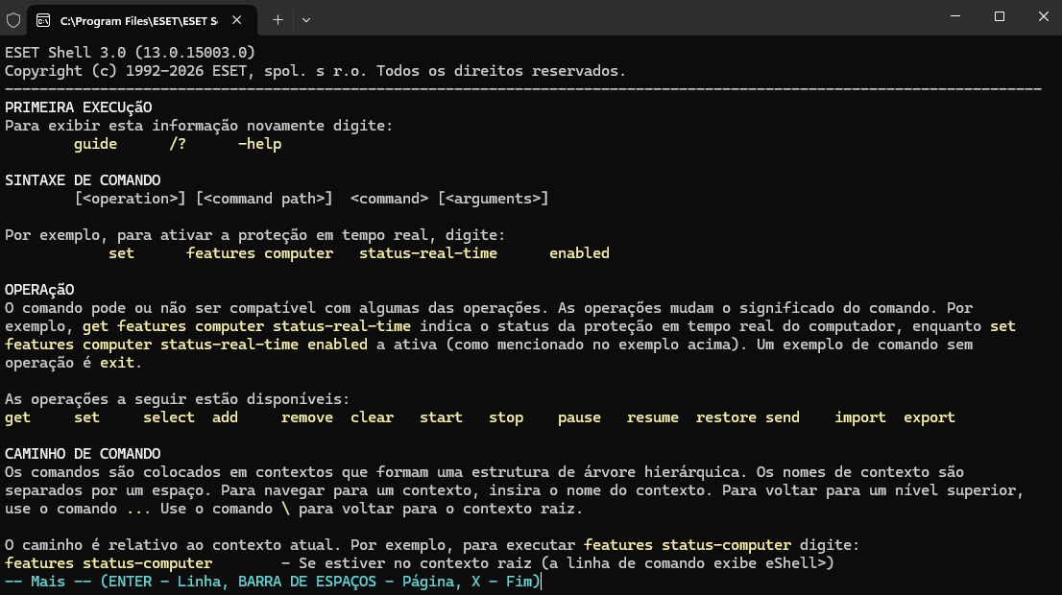Expand the new tab profile dropdown arrow
The image size is (1062, 595).
click(x=306, y=20)
